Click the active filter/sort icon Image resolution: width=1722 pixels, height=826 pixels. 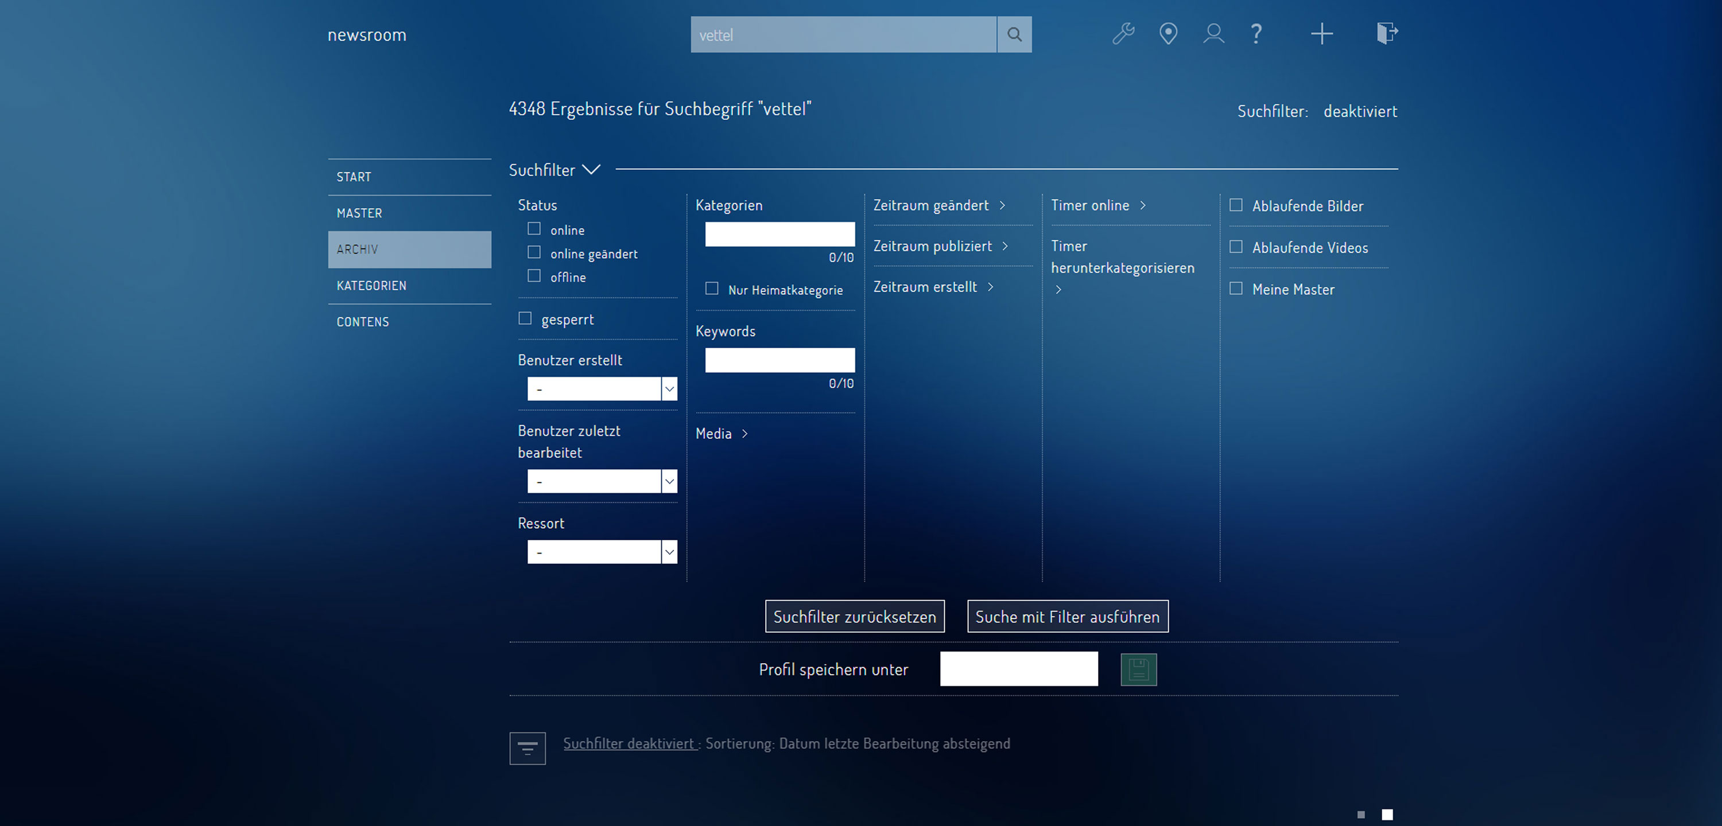click(x=529, y=743)
